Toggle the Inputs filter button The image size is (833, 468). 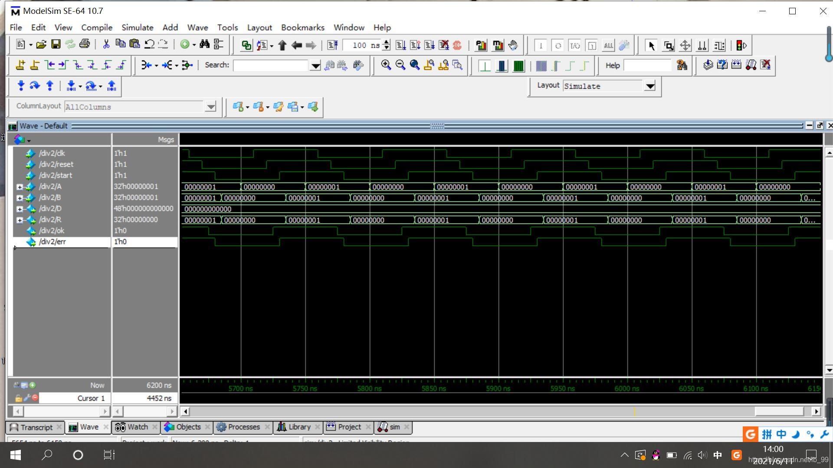coord(541,45)
